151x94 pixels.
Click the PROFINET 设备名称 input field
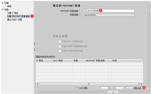(x=109, y=11)
